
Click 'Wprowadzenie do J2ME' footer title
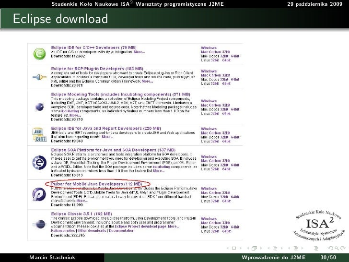[274, 258]
